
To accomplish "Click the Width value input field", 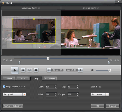I will [x=50, y=94].
